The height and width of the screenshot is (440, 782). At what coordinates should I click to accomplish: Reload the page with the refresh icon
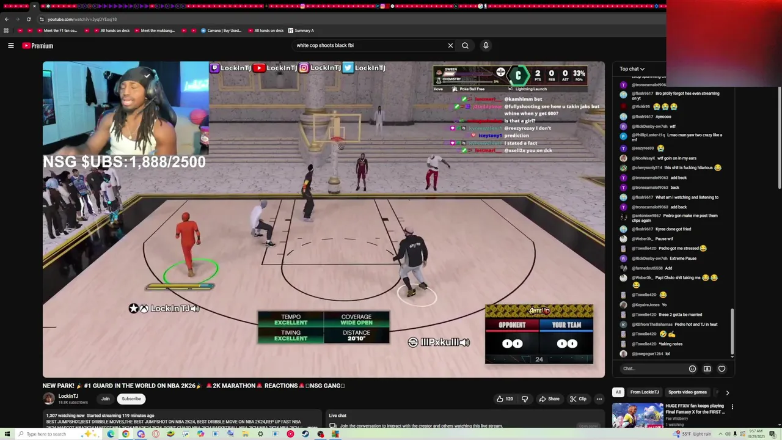point(28,19)
